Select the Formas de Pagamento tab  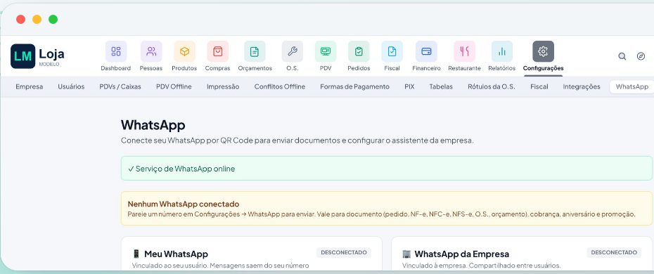pyautogui.click(x=354, y=86)
